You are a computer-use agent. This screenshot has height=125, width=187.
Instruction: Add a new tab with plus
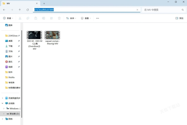pyautogui.click(x=44, y=3)
